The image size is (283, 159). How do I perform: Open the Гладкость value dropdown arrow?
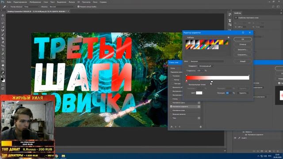tap(203, 71)
